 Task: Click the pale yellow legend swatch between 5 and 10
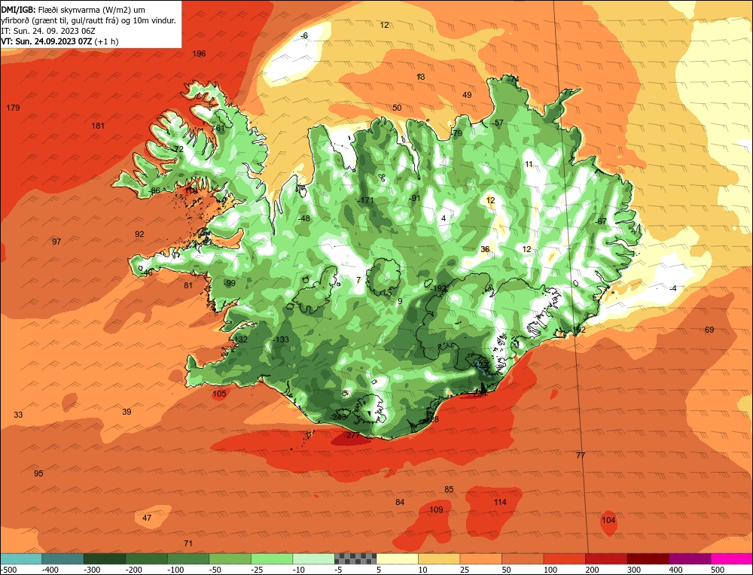point(397,558)
